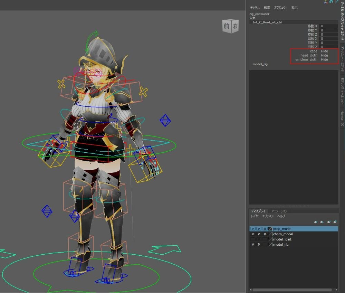
Task: Click the create empty layer icon
Action: (329, 222)
